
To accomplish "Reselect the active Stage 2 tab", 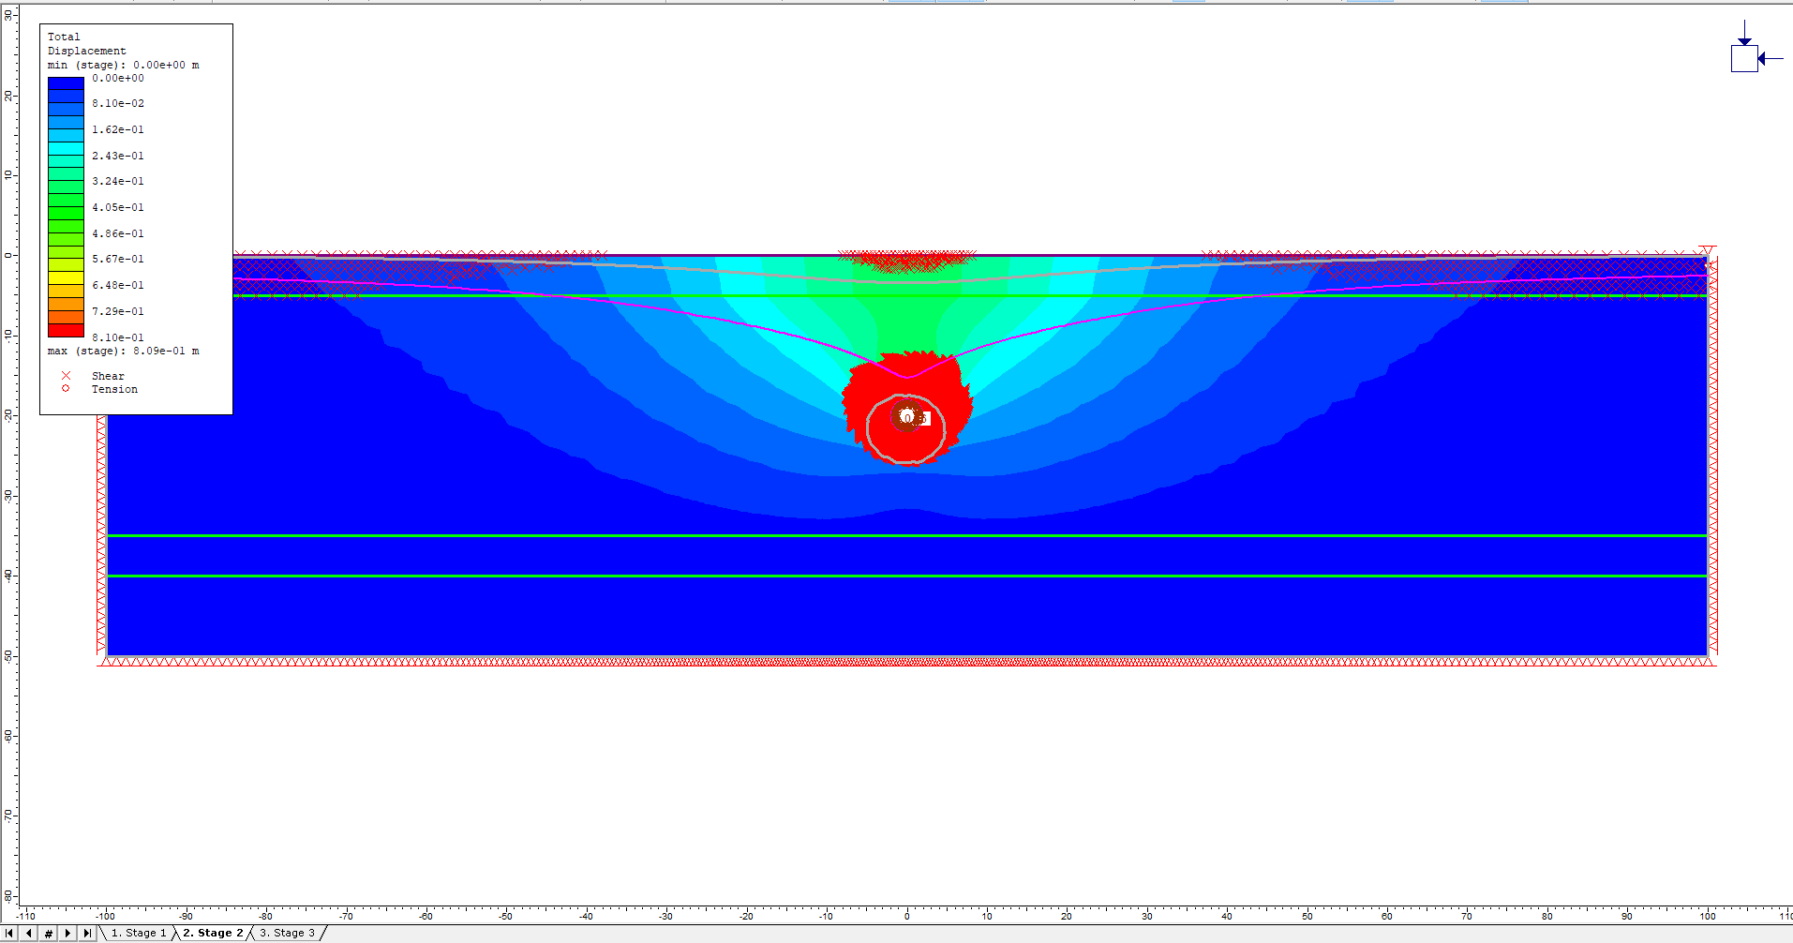I will pyautogui.click(x=213, y=933).
